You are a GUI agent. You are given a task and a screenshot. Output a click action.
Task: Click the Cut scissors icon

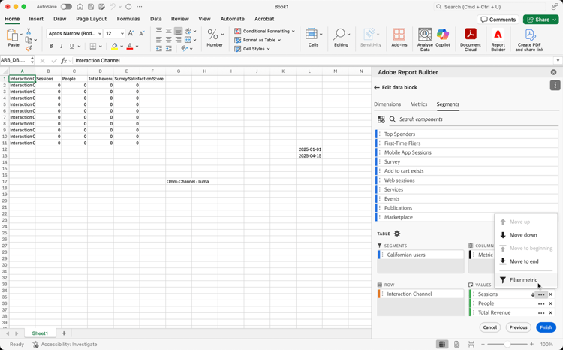coord(29,32)
